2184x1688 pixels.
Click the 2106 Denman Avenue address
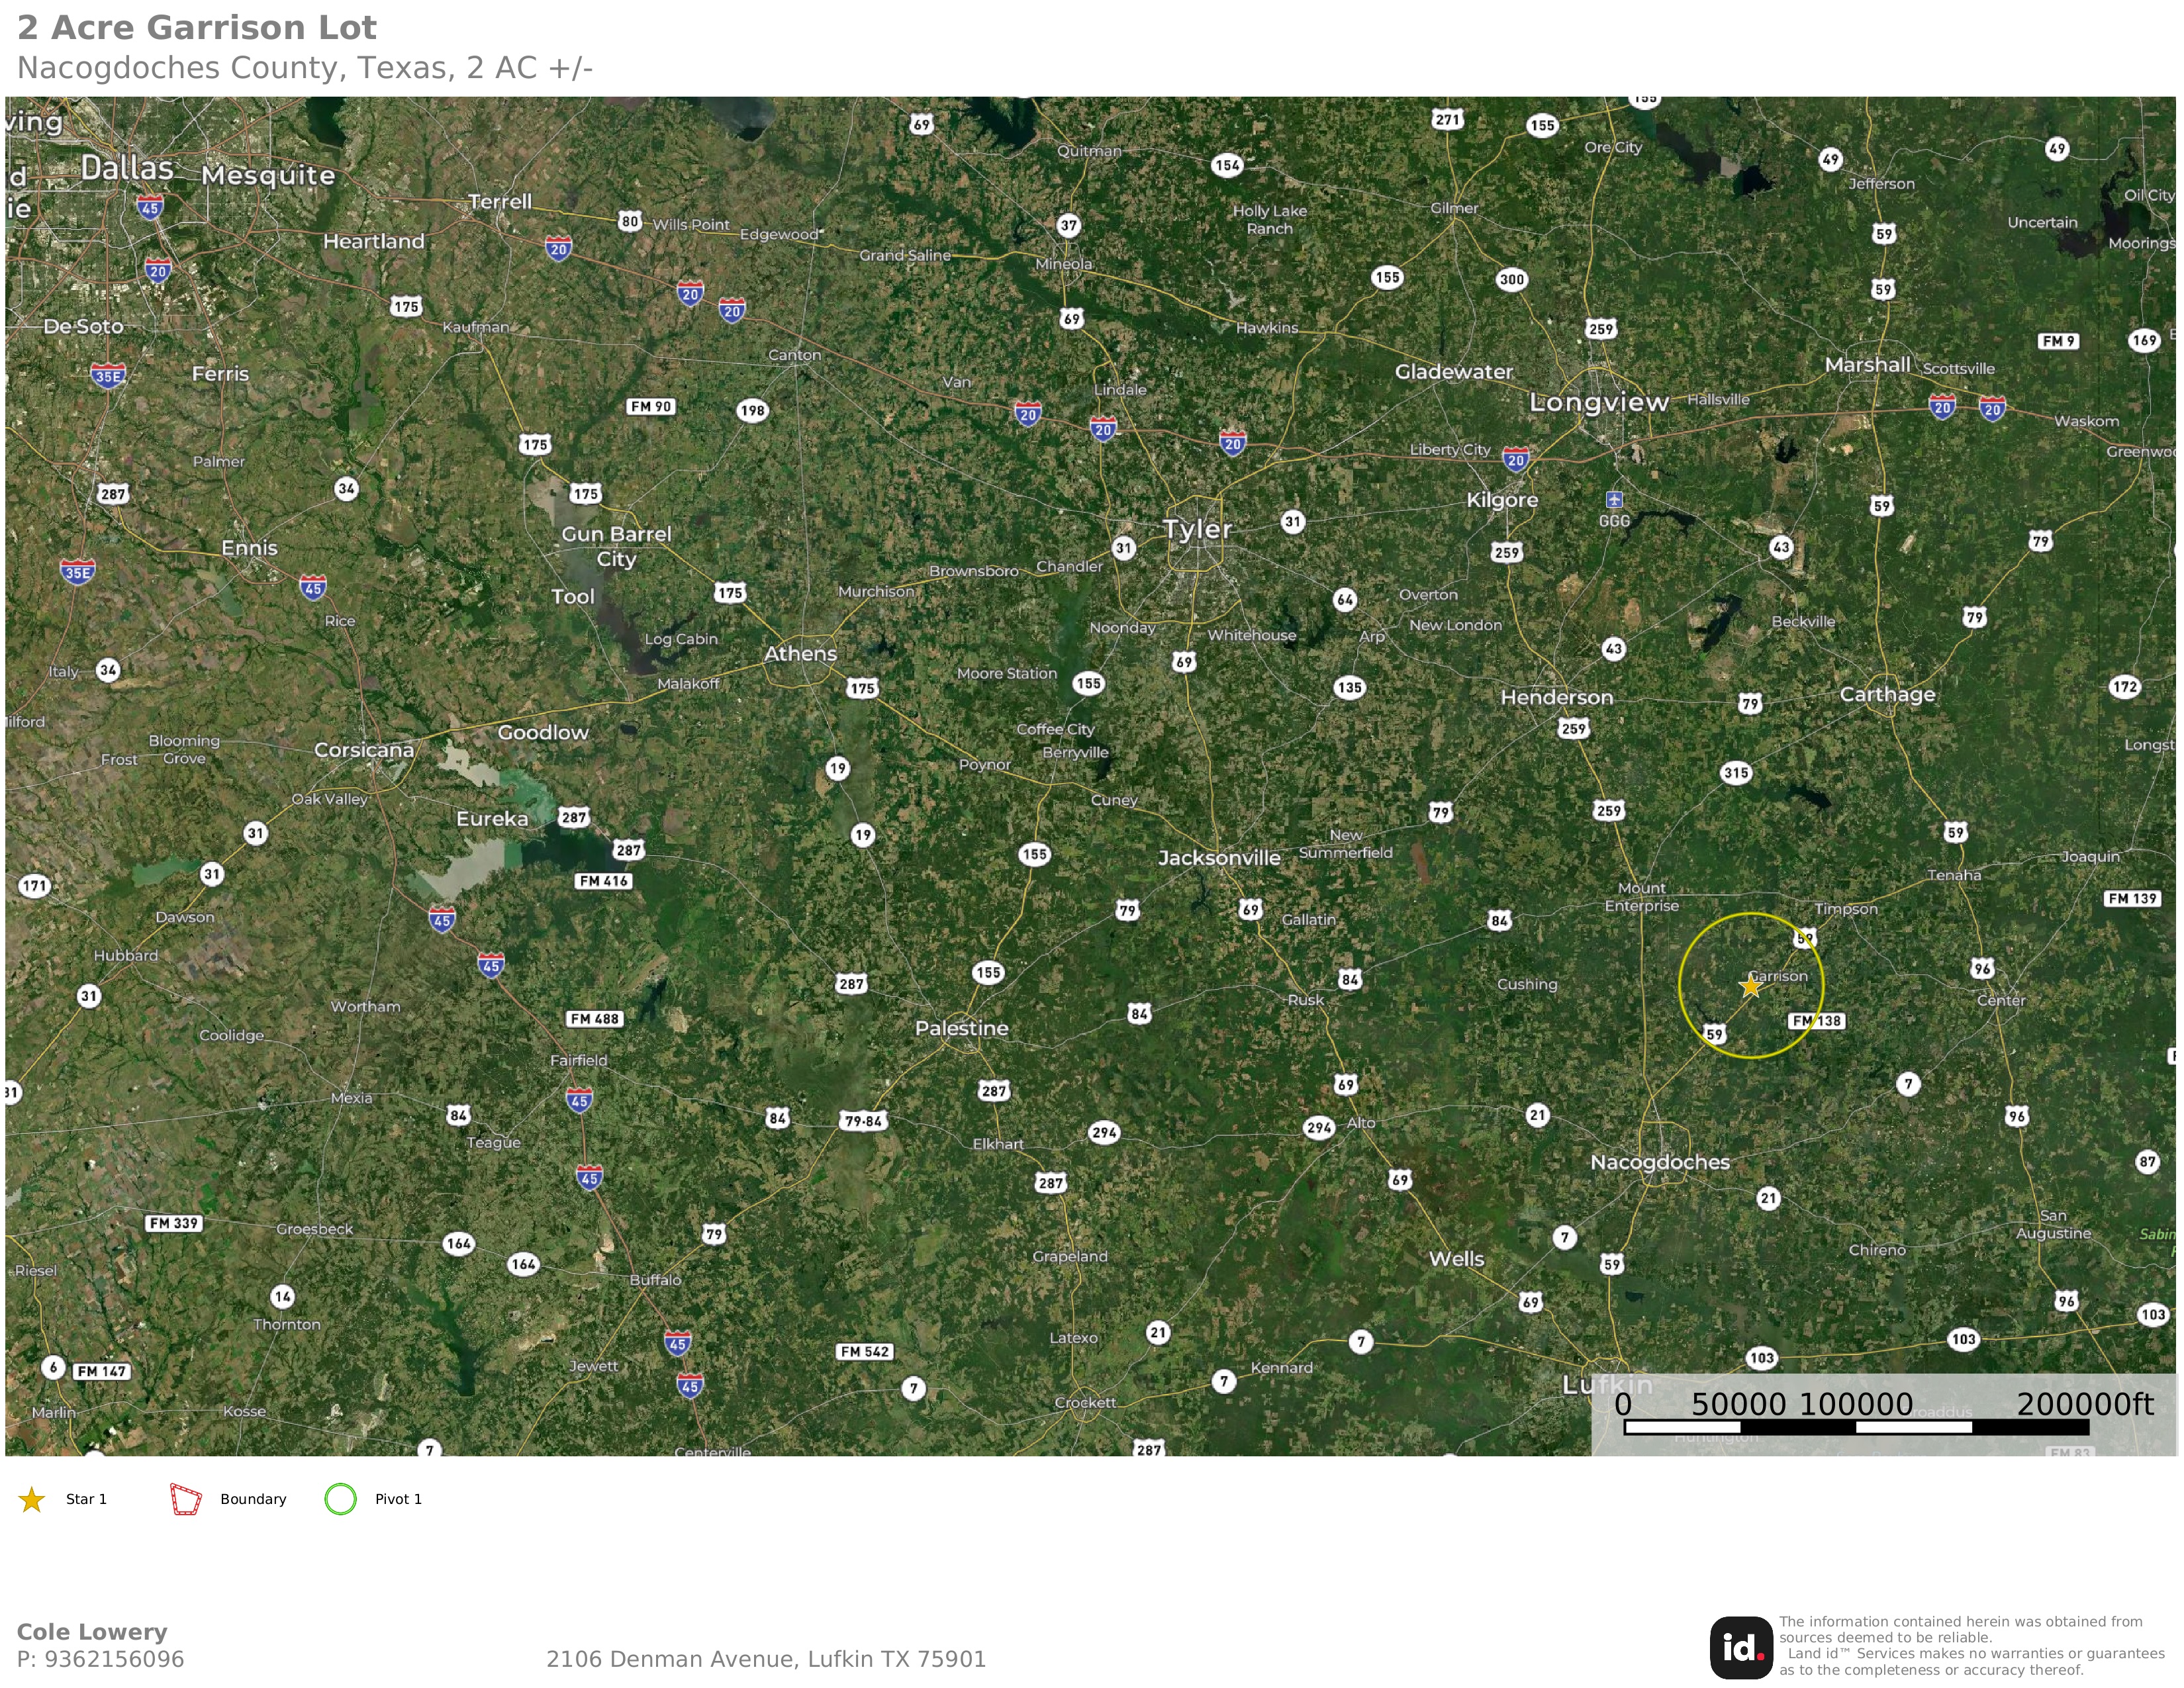766,1659
